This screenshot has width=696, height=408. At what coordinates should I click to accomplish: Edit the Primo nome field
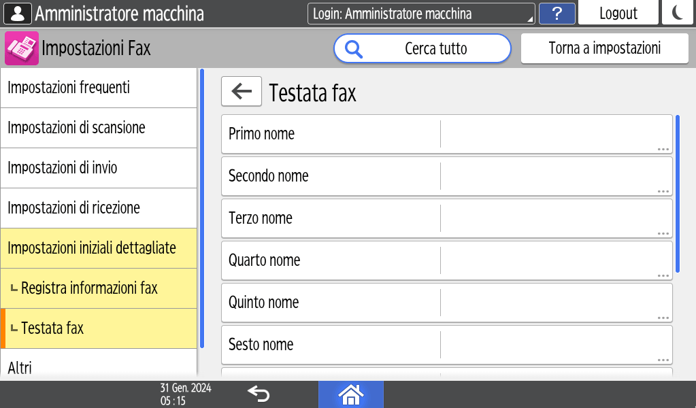555,134
